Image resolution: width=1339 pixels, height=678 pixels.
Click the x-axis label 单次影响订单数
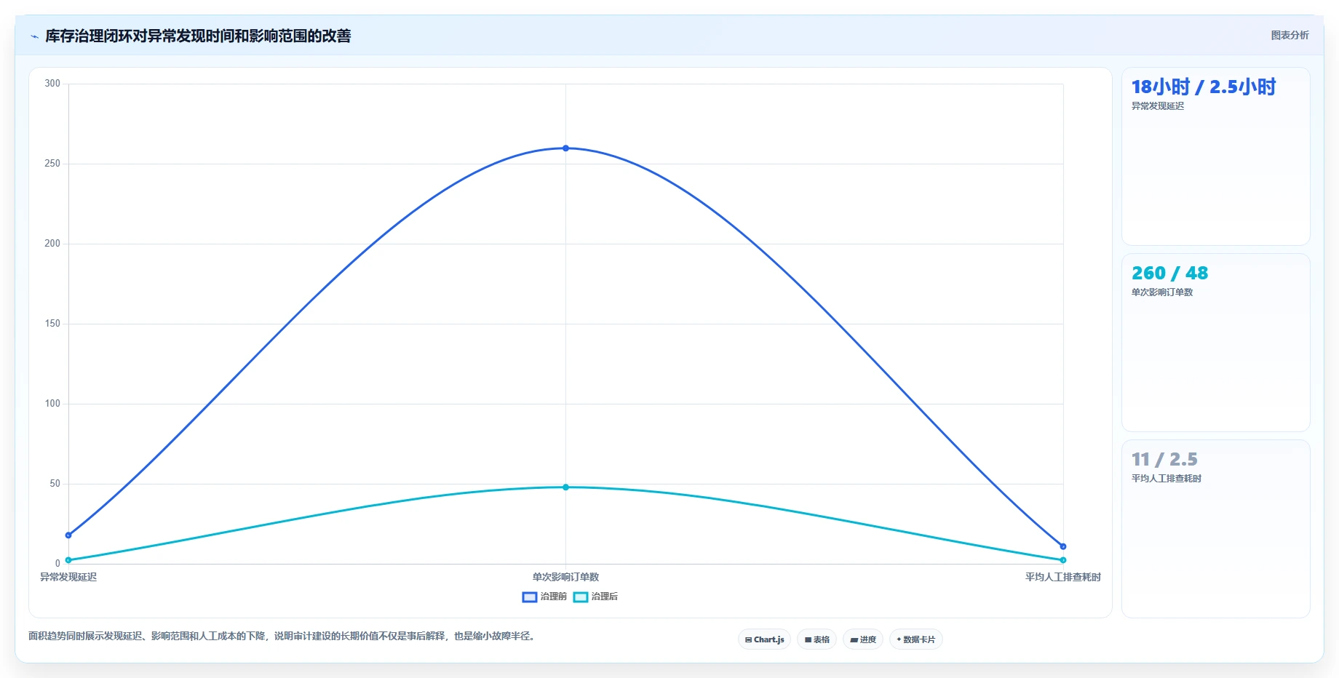click(565, 577)
